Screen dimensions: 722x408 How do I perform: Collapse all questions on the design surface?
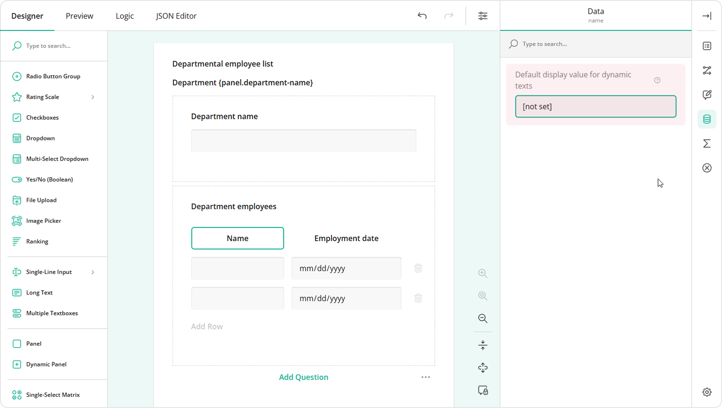(x=483, y=345)
